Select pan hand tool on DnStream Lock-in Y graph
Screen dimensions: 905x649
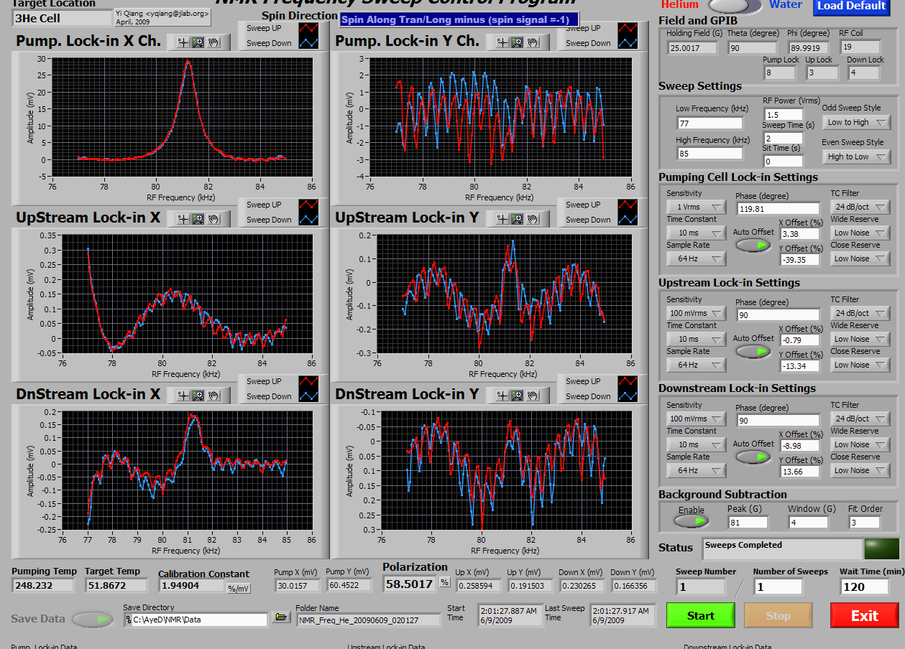(x=533, y=396)
